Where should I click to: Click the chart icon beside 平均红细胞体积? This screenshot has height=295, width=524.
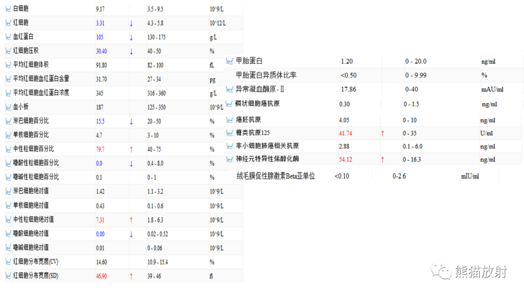8,65
